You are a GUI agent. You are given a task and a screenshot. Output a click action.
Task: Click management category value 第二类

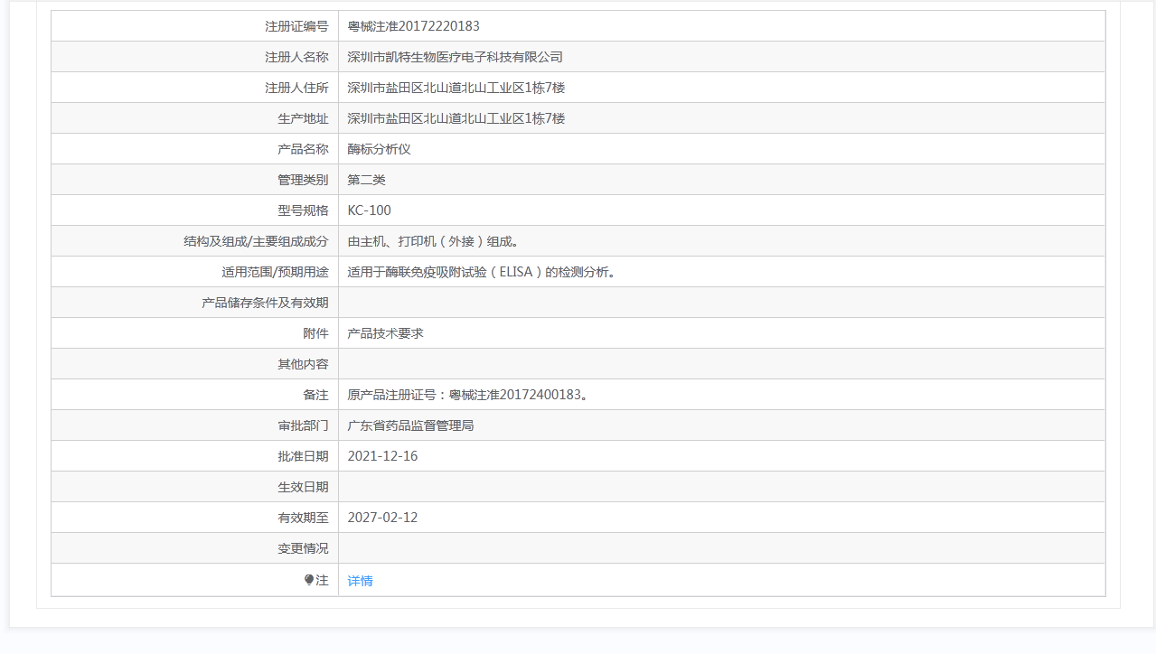(366, 180)
